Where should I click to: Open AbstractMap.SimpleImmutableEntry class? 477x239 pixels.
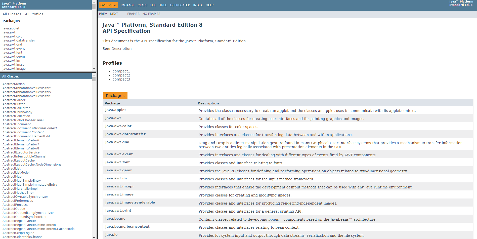(x=30, y=185)
